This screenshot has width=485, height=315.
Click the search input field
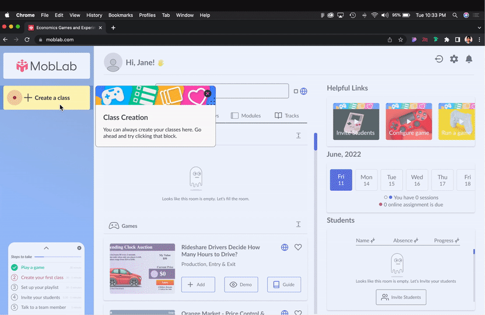click(252, 91)
